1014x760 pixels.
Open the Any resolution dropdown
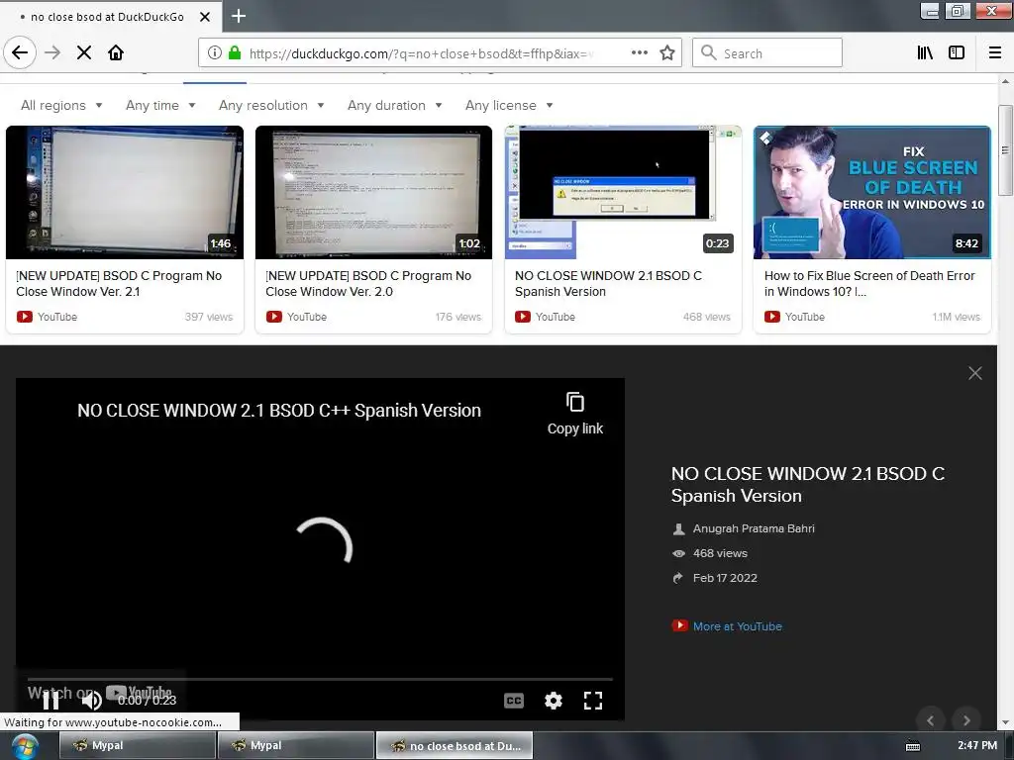point(271,105)
